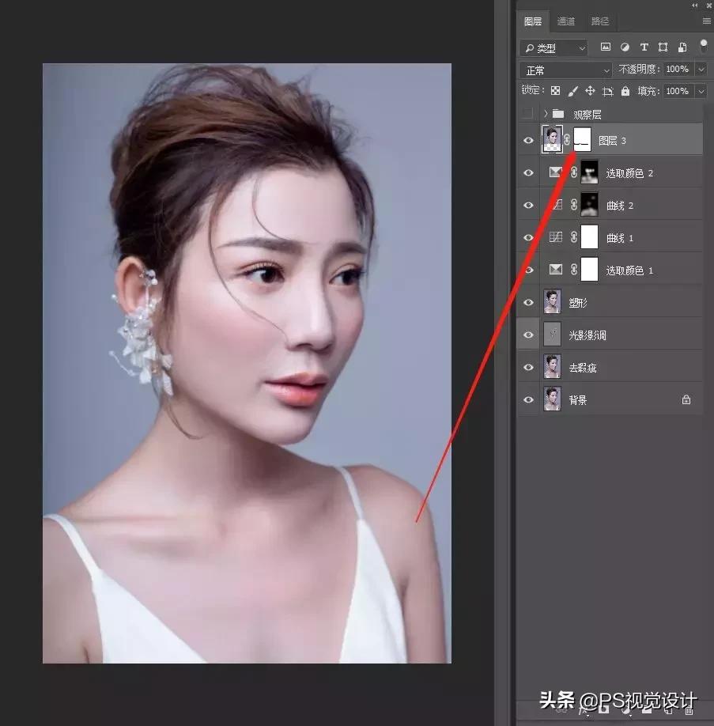Enable Lock transparent pixels

pos(556,89)
